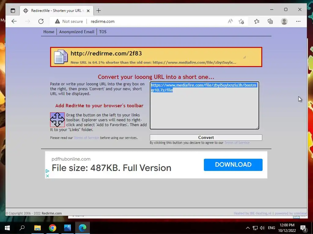
Task: Launch Google Chrome from taskbar
Action: [x=53, y=228]
